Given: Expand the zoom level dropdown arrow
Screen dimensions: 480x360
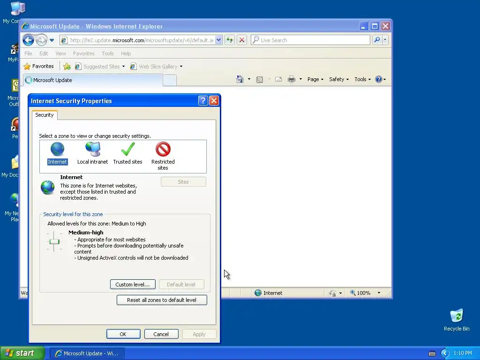Looking at the screenshot, I should 379,293.
